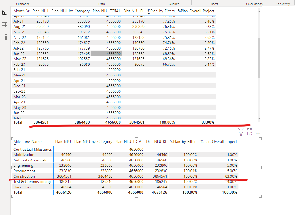Image resolution: width=295 pixels, height=215 pixels.
Task: Open the Report view icon in sidebar
Action: [x=5, y=13]
